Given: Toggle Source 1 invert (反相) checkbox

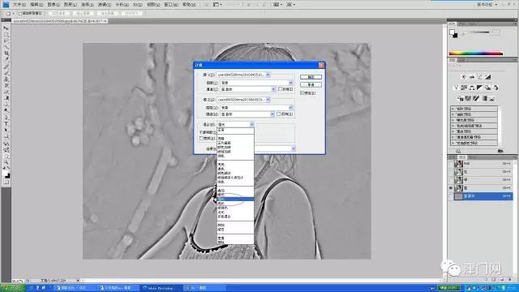Looking at the screenshot, I should (x=280, y=89).
